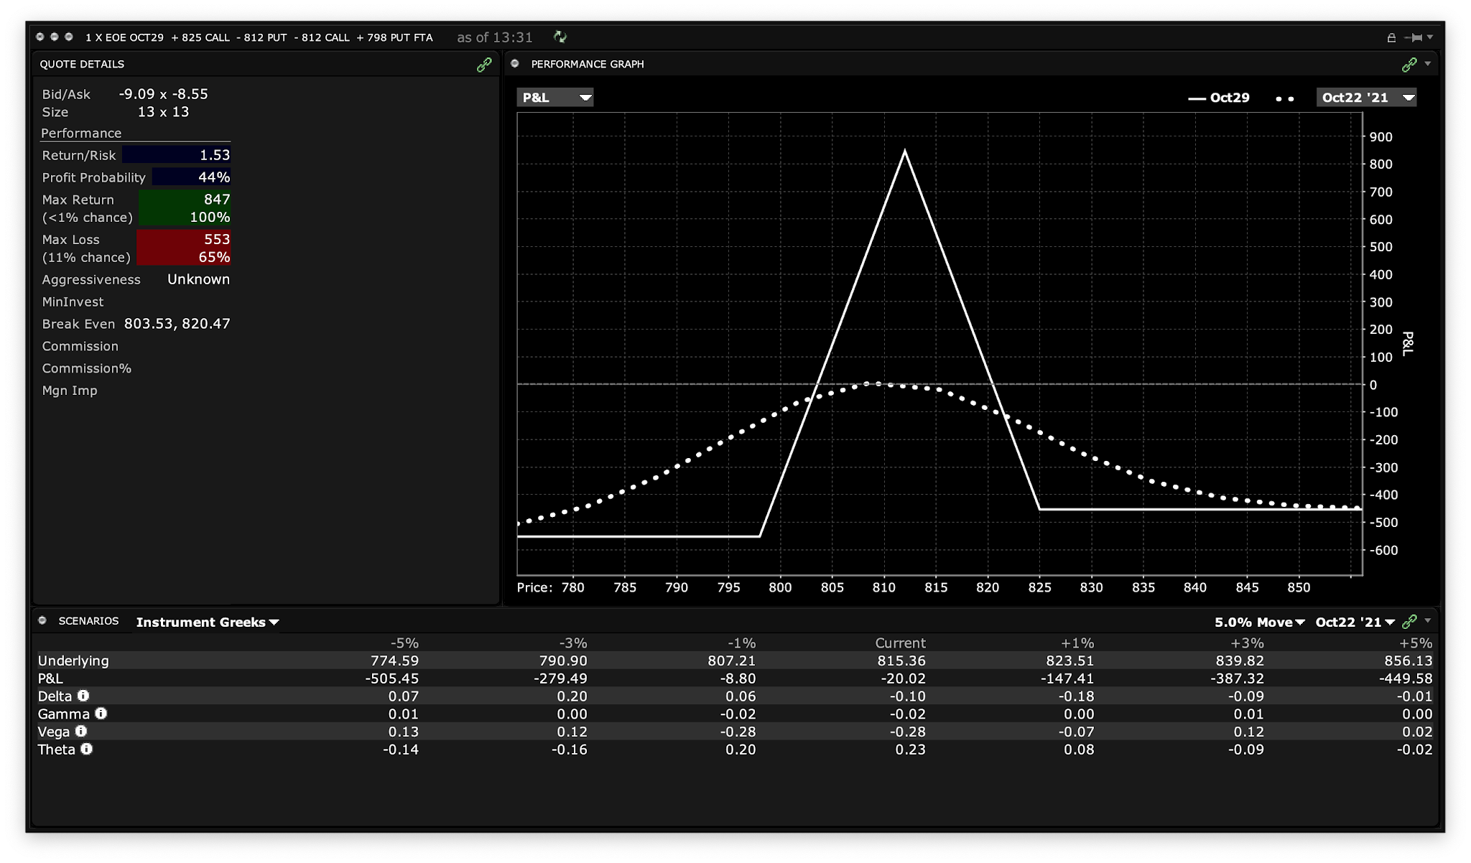
Task: Click the info icon next to Theta
Action: pyautogui.click(x=87, y=749)
